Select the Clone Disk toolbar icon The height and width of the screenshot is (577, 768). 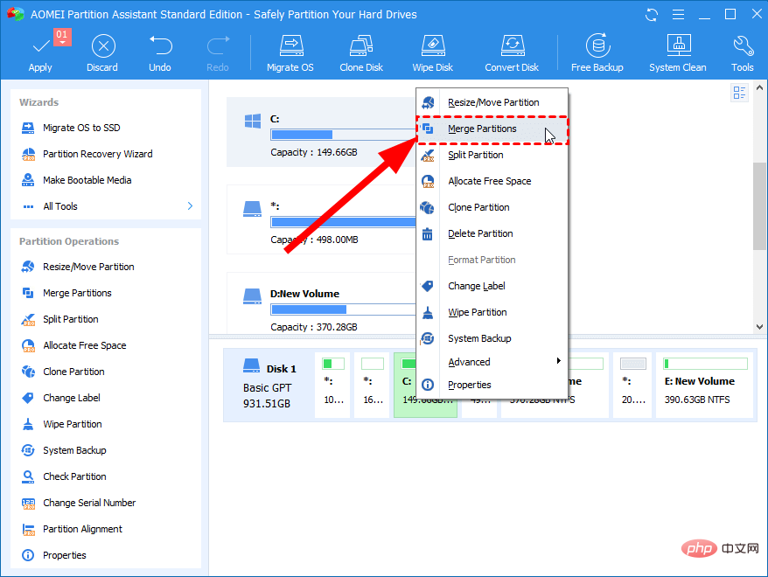pyautogui.click(x=360, y=47)
